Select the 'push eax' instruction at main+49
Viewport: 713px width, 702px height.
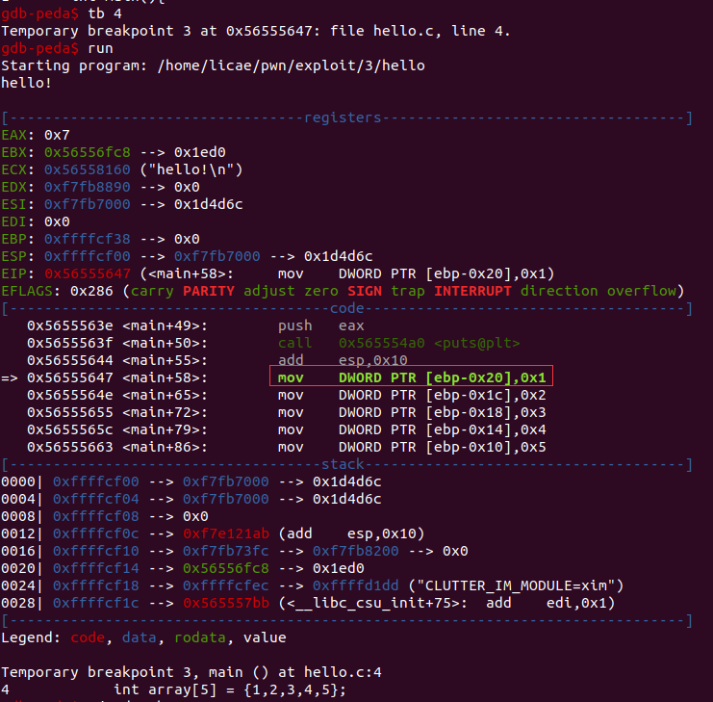click(x=321, y=325)
